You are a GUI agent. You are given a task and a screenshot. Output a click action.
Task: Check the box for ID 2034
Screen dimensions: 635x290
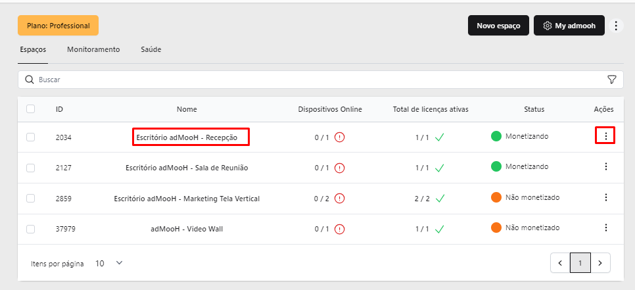point(30,137)
